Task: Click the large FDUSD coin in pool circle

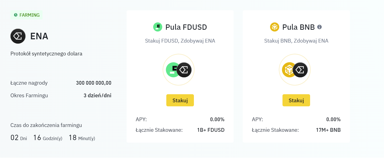Action: [171, 70]
